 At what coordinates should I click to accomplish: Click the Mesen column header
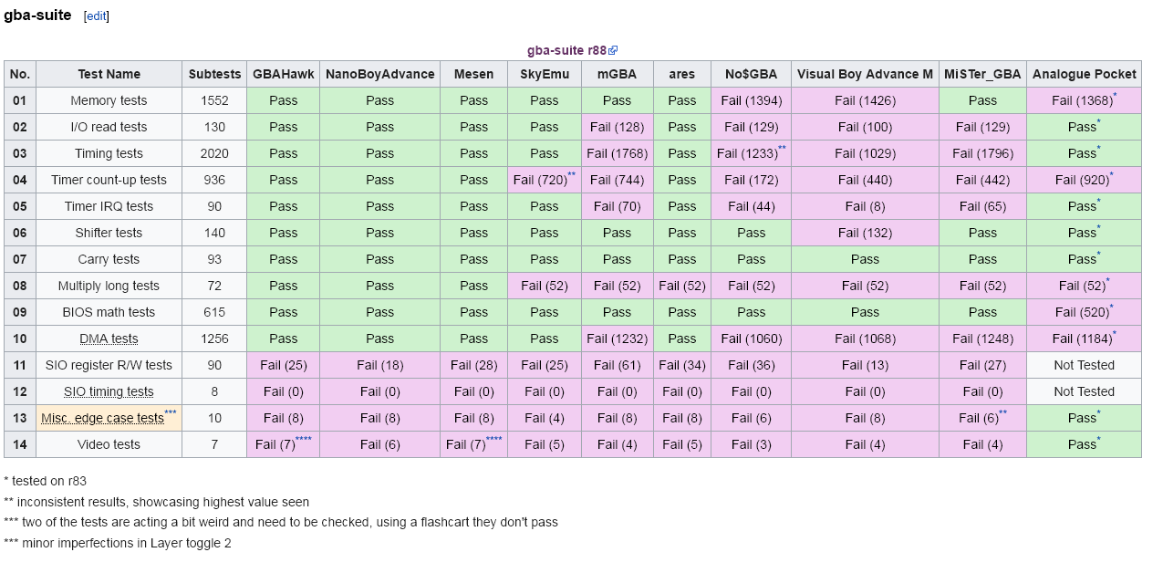(473, 74)
